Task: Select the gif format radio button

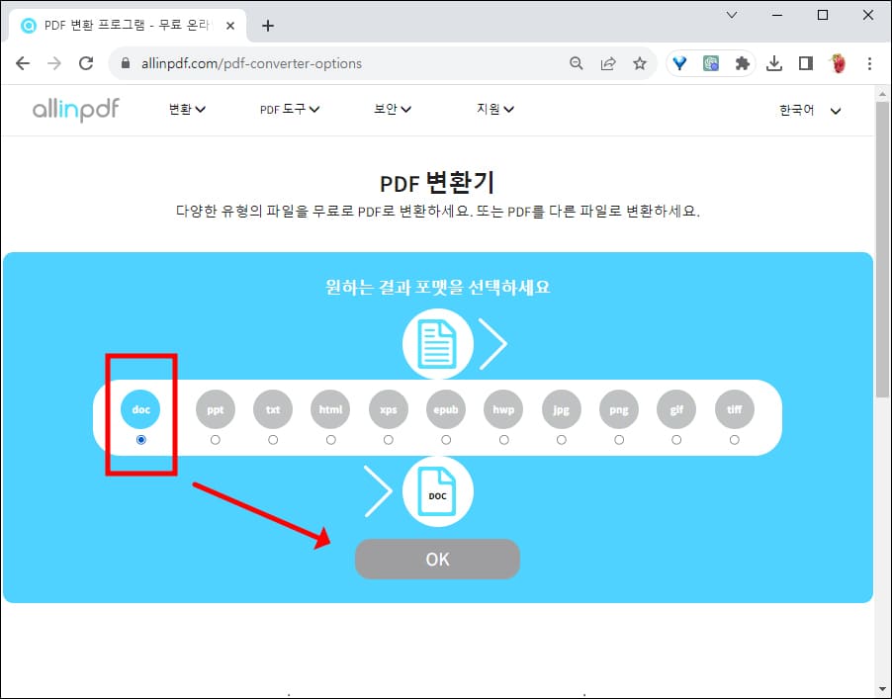Action: pos(676,440)
